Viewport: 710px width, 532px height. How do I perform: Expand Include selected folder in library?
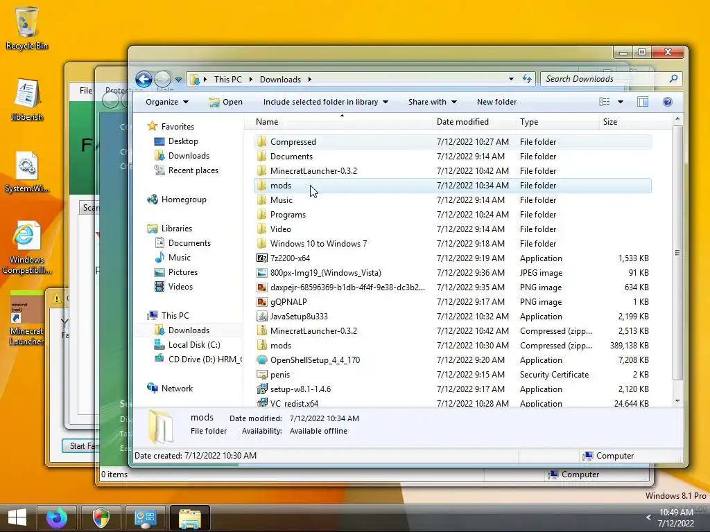tap(326, 102)
